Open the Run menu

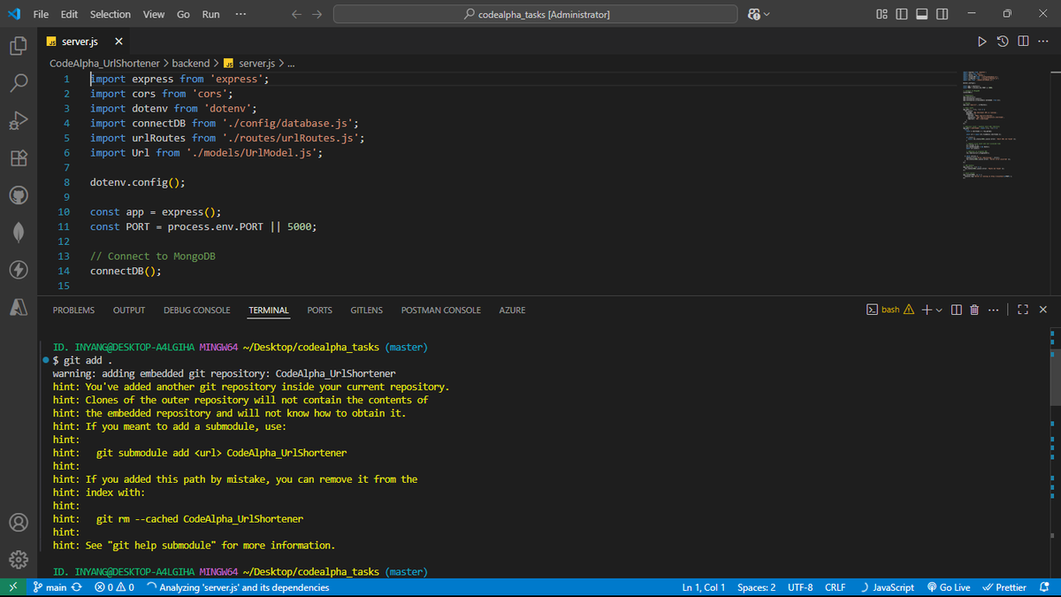pos(211,14)
